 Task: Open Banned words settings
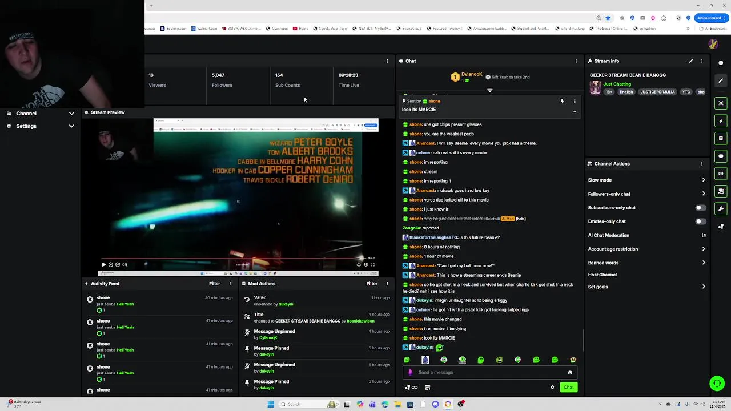647,263
